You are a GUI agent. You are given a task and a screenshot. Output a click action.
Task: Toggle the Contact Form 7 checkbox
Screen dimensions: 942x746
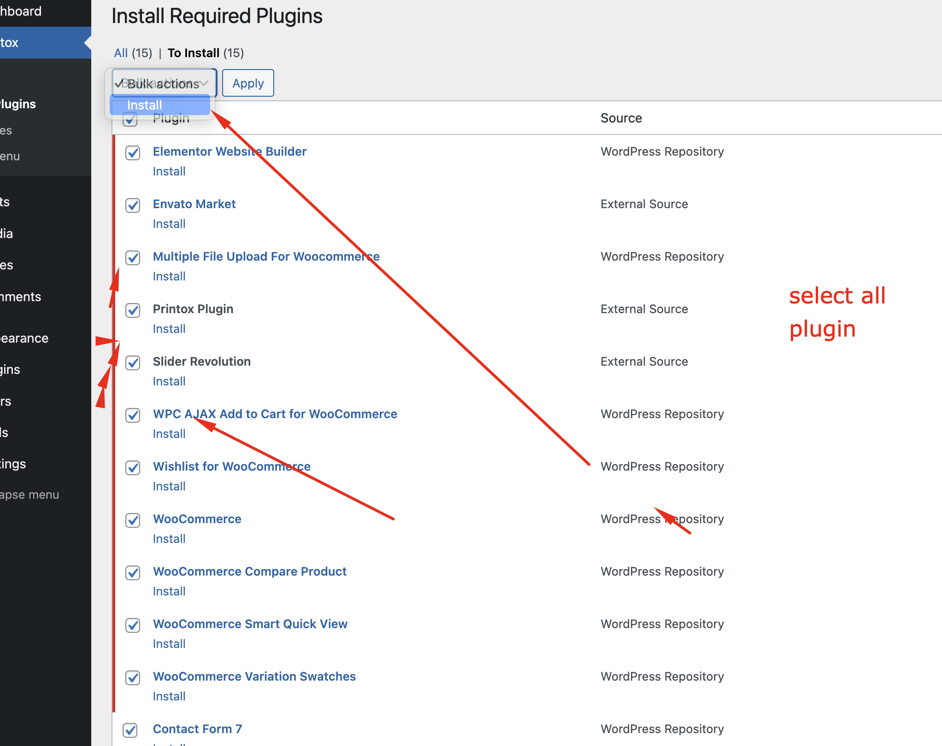[x=130, y=730]
